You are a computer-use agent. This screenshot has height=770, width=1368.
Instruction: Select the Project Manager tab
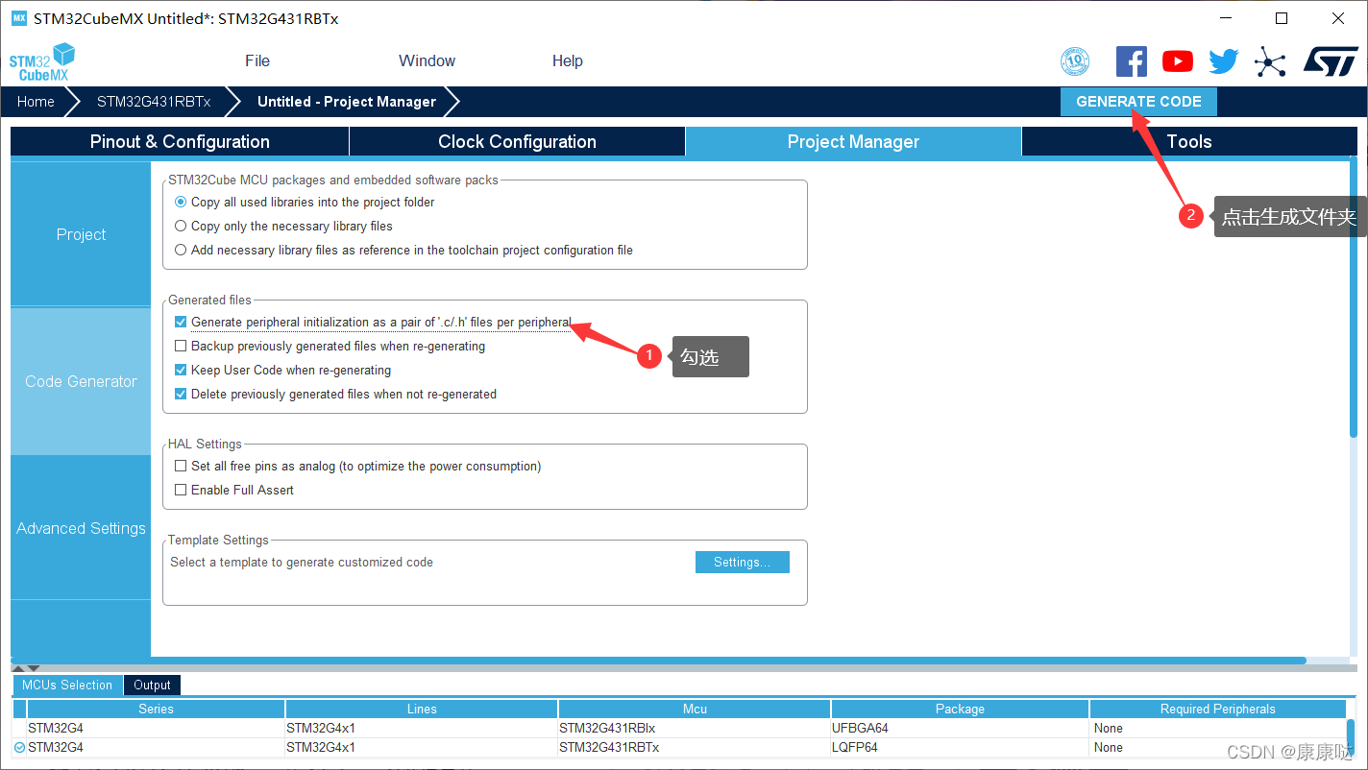[x=853, y=141]
